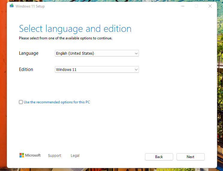Viewport: 223px width, 171px height.
Task: Click the Back button
Action: [159, 157]
